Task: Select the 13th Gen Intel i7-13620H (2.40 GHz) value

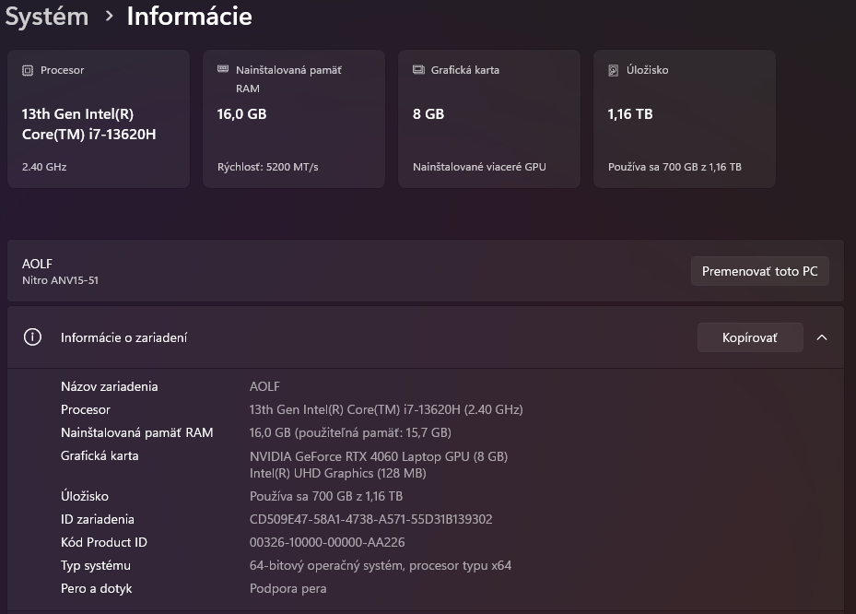Action: coord(386,409)
